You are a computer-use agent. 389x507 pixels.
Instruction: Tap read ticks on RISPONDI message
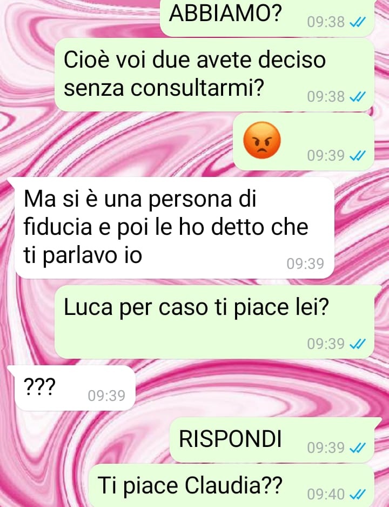(x=358, y=448)
